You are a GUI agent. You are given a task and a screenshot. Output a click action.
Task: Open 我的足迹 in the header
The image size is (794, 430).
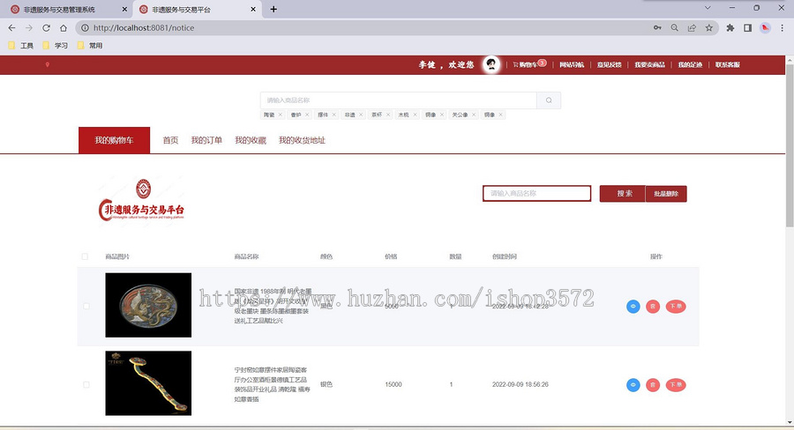point(690,64)
